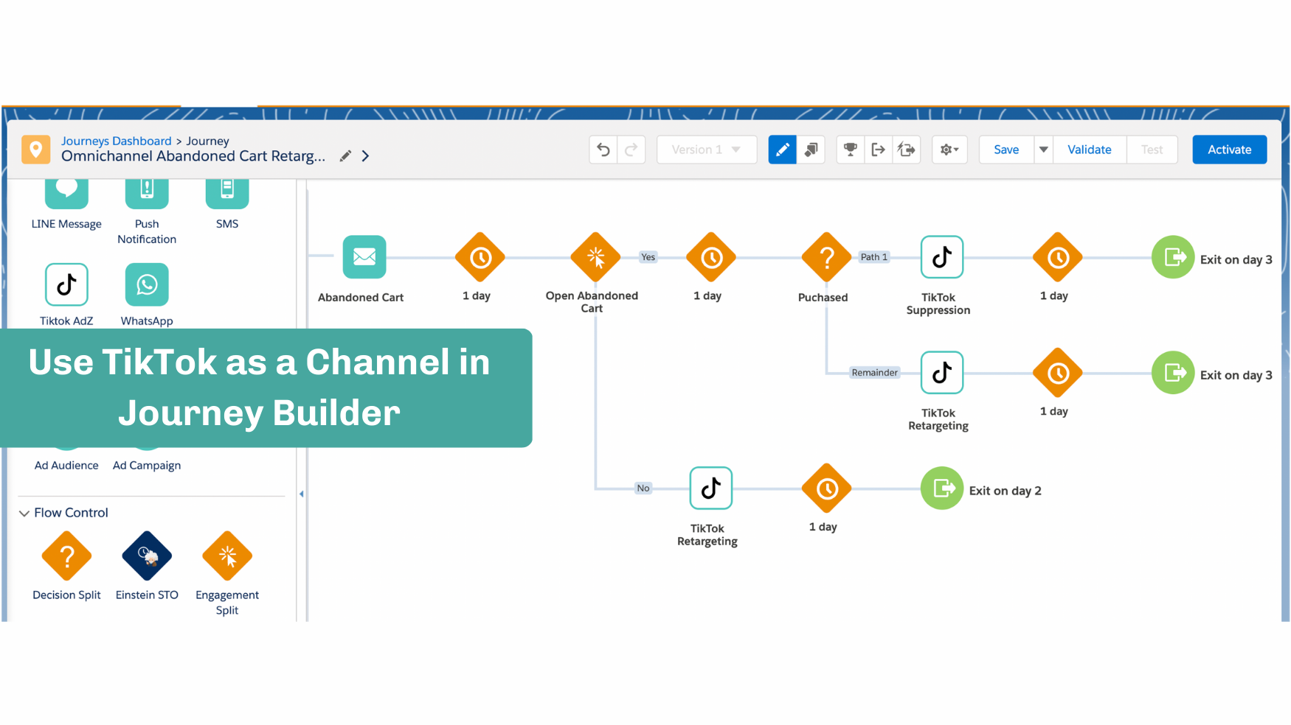1291x725 pixels.
Task: Click the redo arrow in the toolbar
Action: [631, 150]
